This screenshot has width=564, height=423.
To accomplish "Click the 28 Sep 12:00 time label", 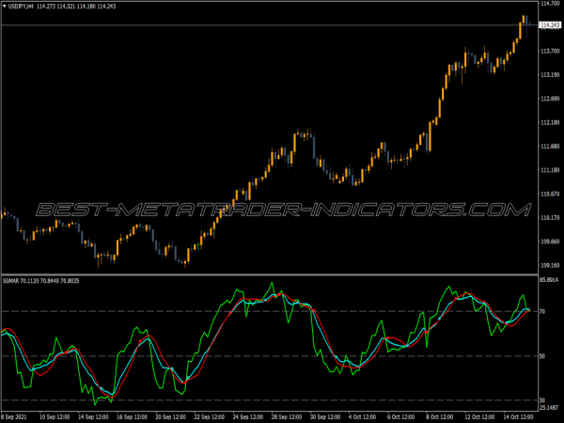I will (x=287, y=417).
